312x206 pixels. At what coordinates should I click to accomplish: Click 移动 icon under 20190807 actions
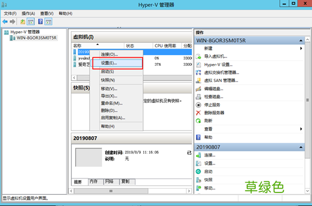click(198, 188)
